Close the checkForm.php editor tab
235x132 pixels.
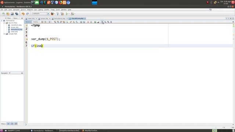pyautogui.click(x=85, y=19)
